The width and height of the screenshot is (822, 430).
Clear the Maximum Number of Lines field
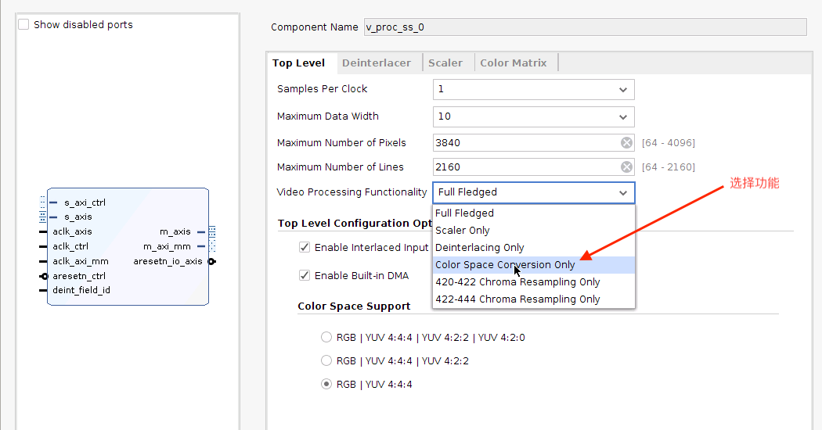pyautogui.click(x=626, y=167)
